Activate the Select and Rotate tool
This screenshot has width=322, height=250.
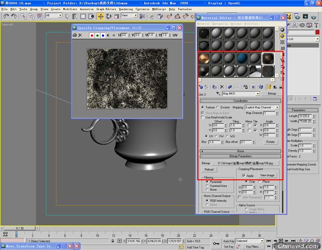click(x=108, y=16)
